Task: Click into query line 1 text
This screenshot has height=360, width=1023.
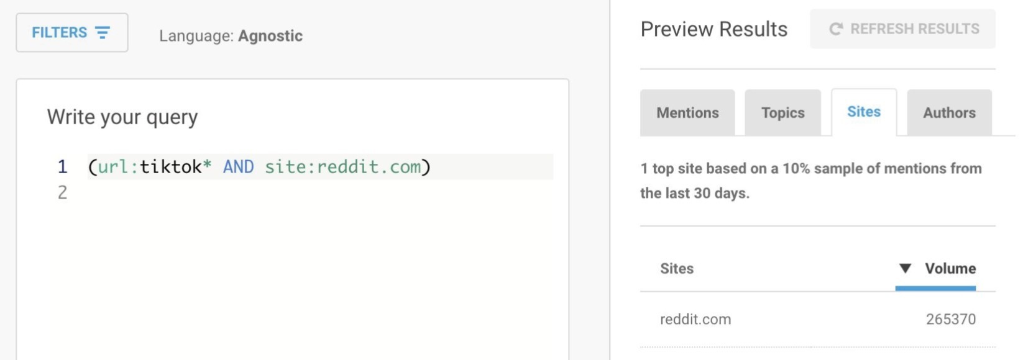Action: (x=320, y=167)
